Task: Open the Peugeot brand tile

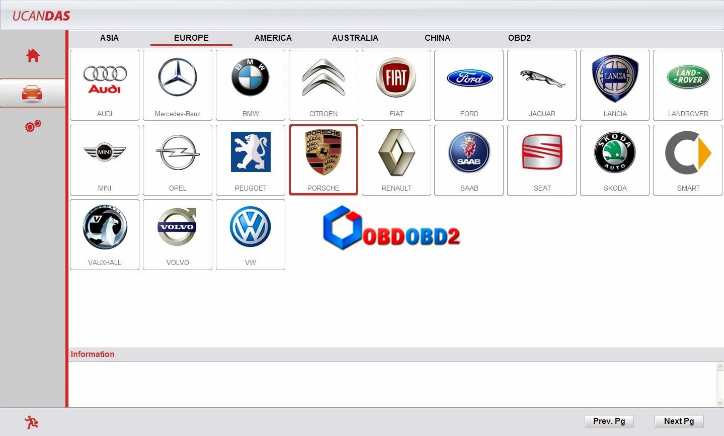Action: [251, 160]
